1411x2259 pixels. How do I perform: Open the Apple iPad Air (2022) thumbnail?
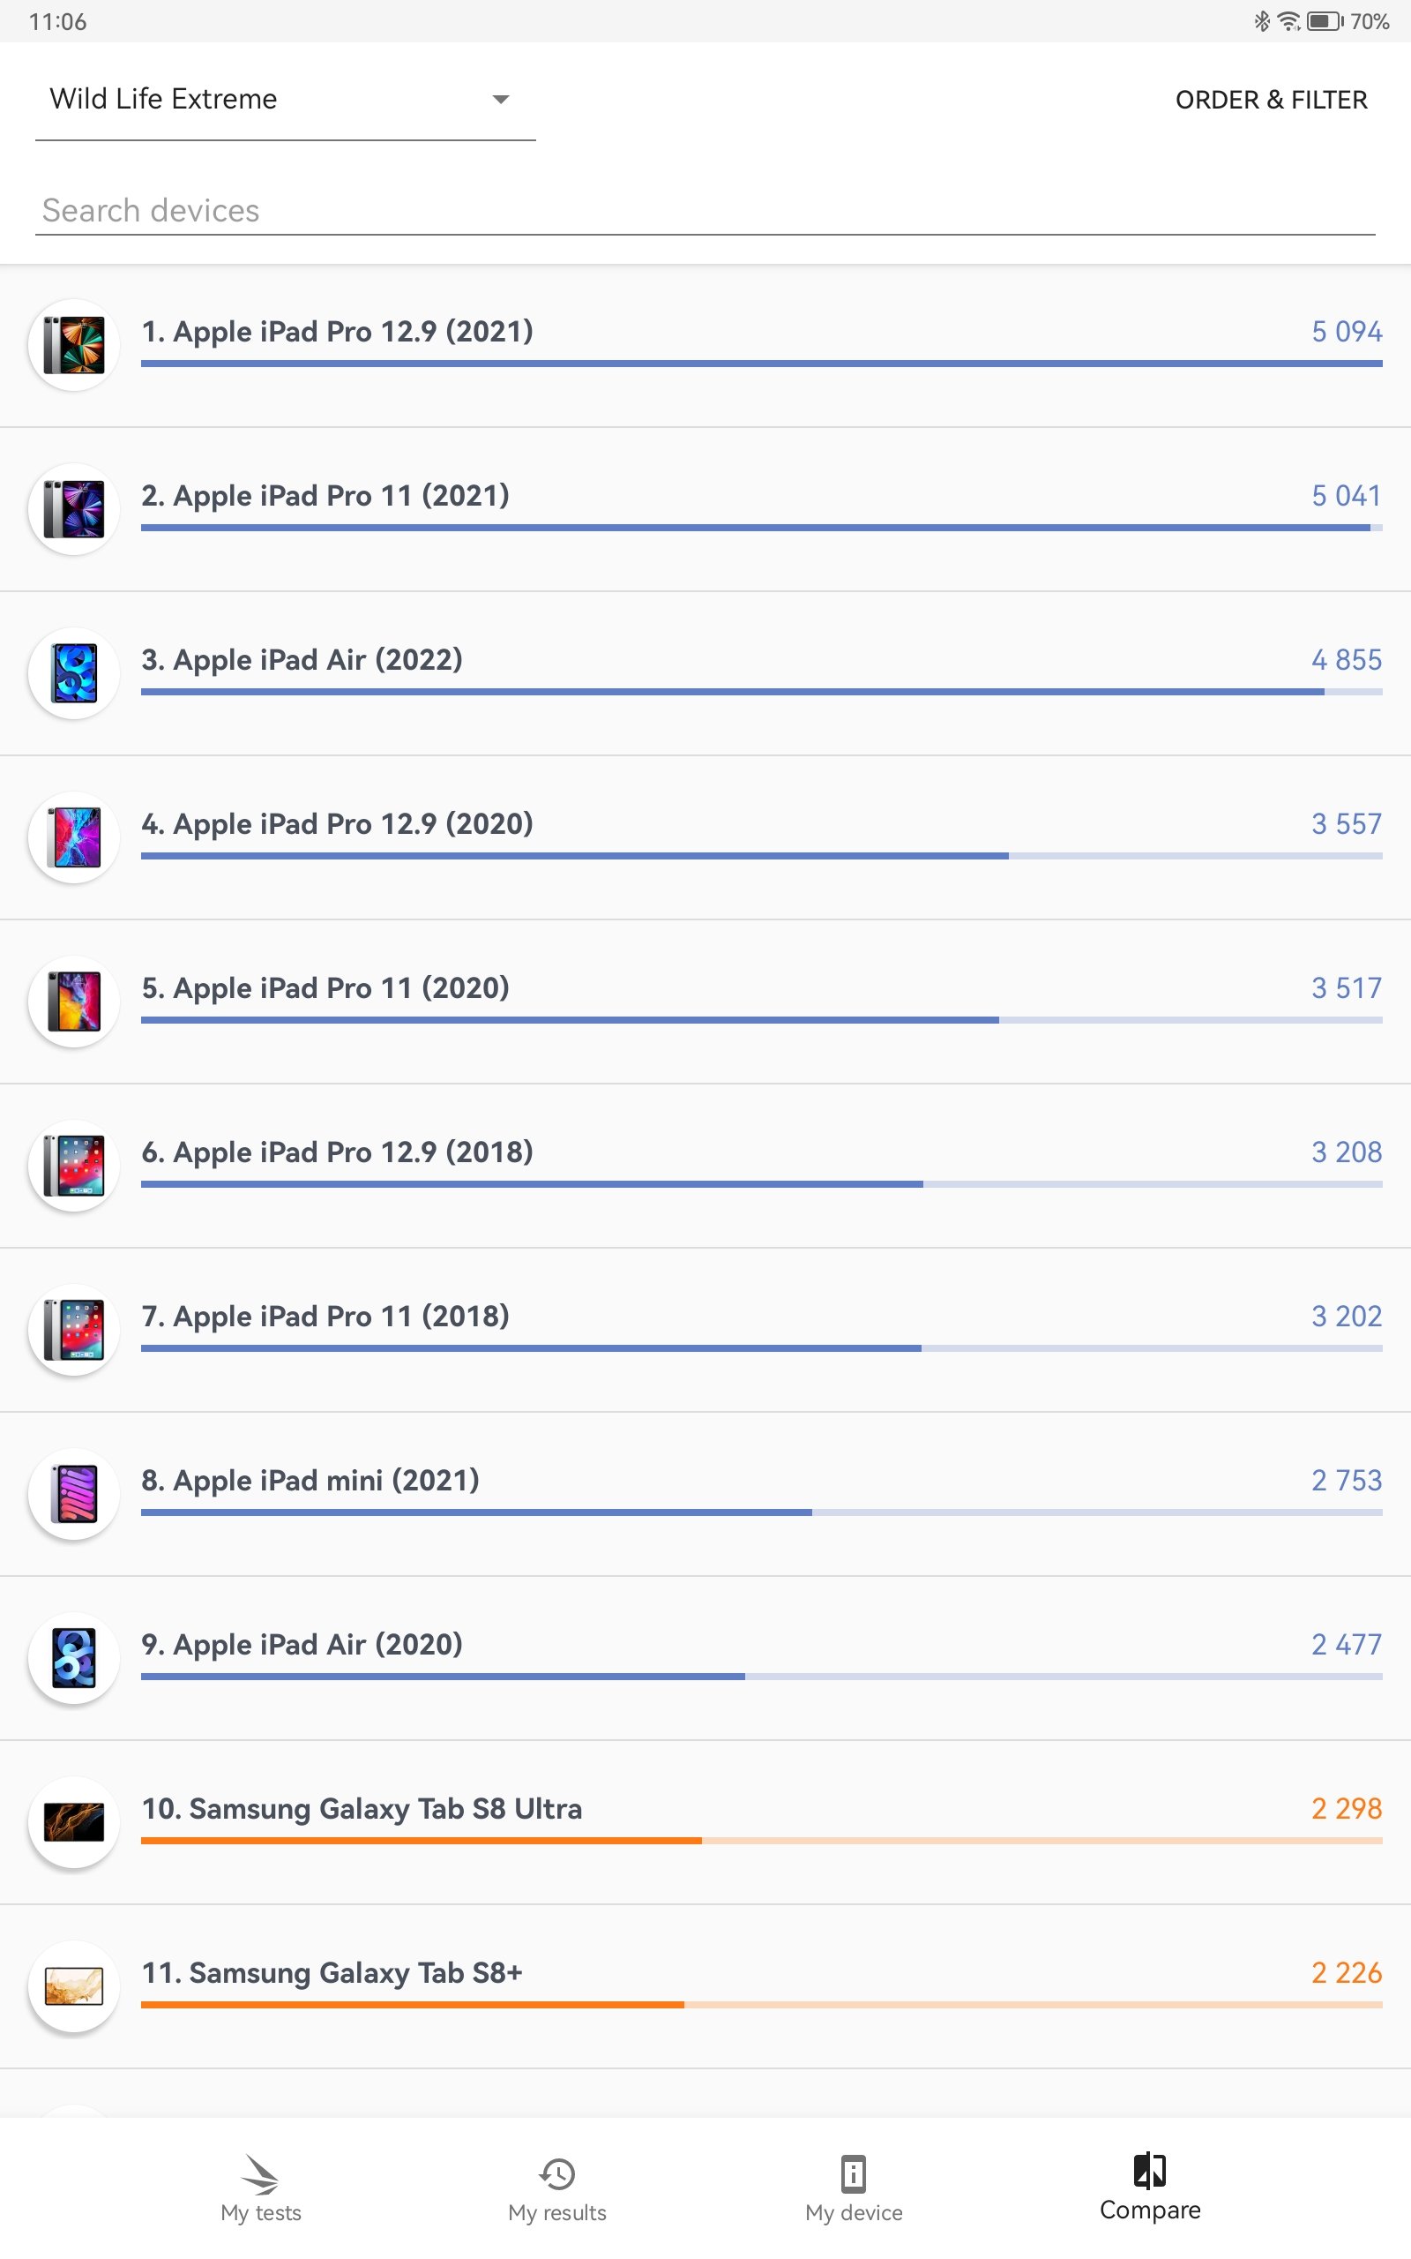tap(74, 673)
